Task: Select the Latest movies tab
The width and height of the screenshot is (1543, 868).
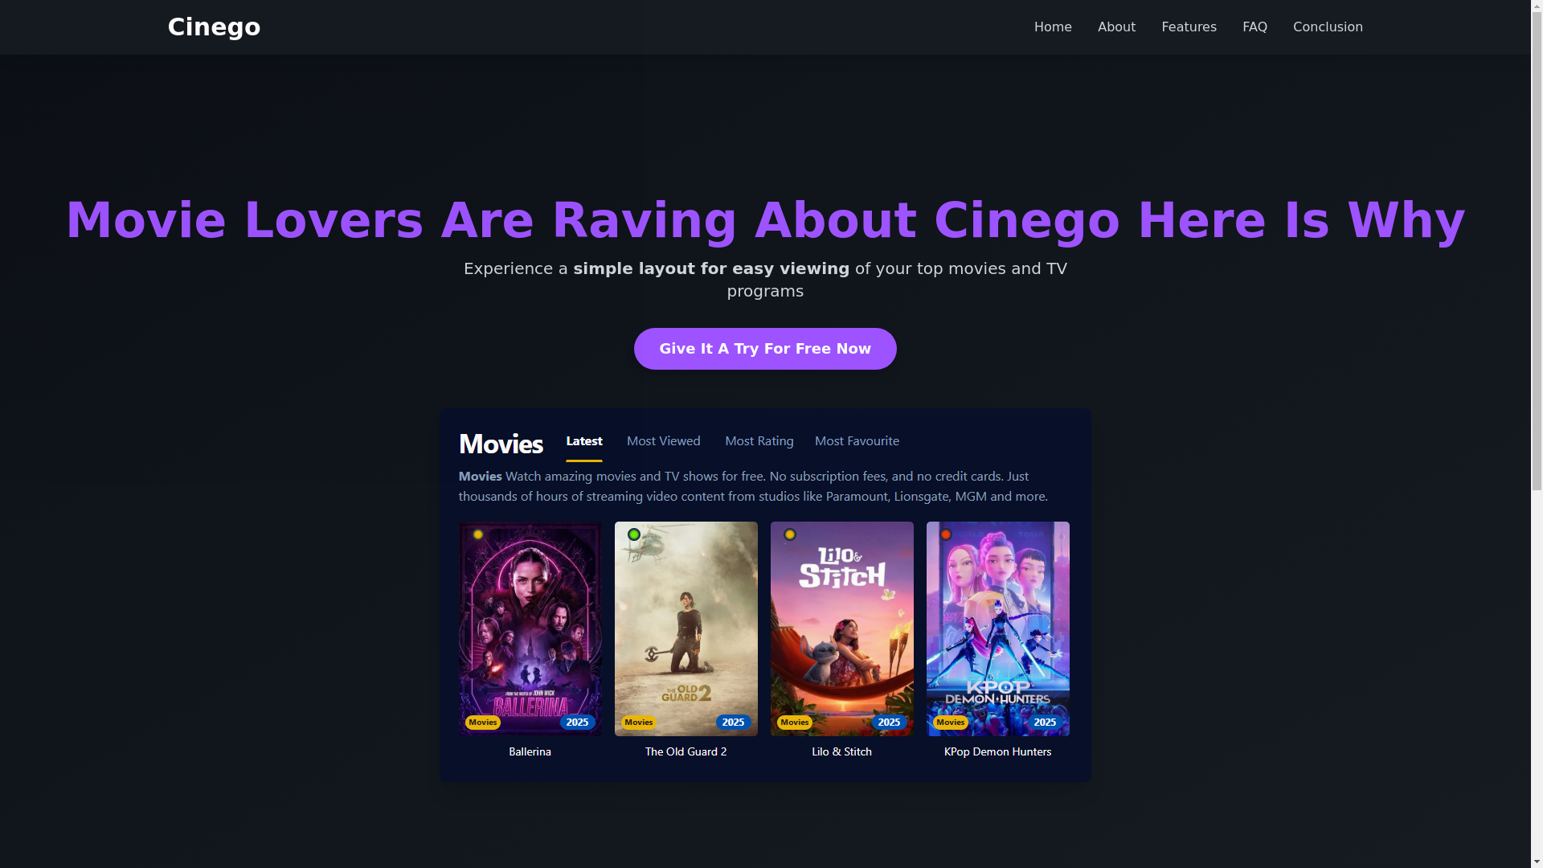Action: pyautogui.click(x=584, y=441)
